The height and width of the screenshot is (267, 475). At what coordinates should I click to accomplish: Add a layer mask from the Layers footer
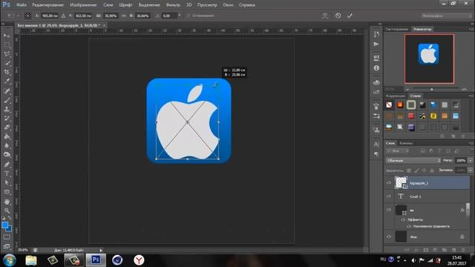click(425, 250)
